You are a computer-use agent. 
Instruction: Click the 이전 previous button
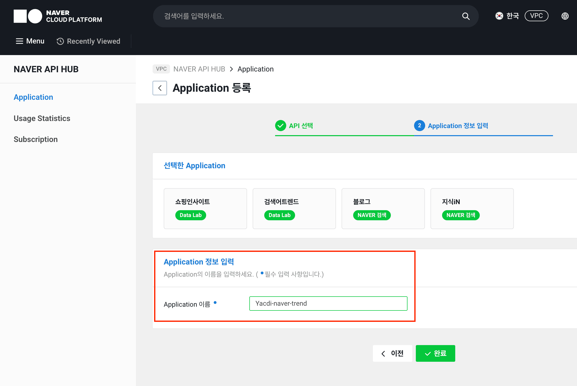point(392,353)
